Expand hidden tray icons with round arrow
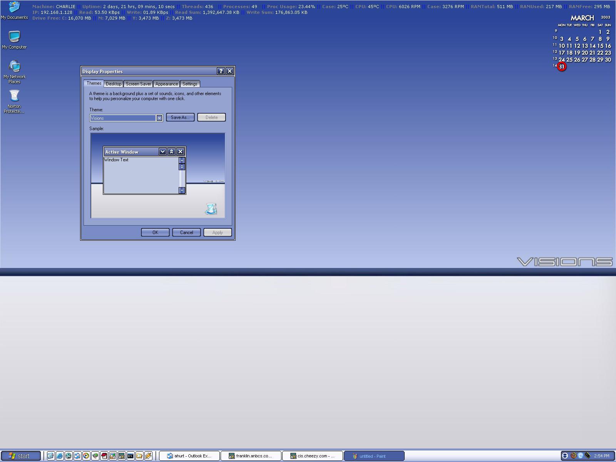The image size is (616, 462). (x=565, y=456)
